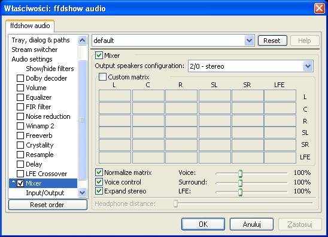Click the filter list scroll up arrow

click(x=83, y=40)
